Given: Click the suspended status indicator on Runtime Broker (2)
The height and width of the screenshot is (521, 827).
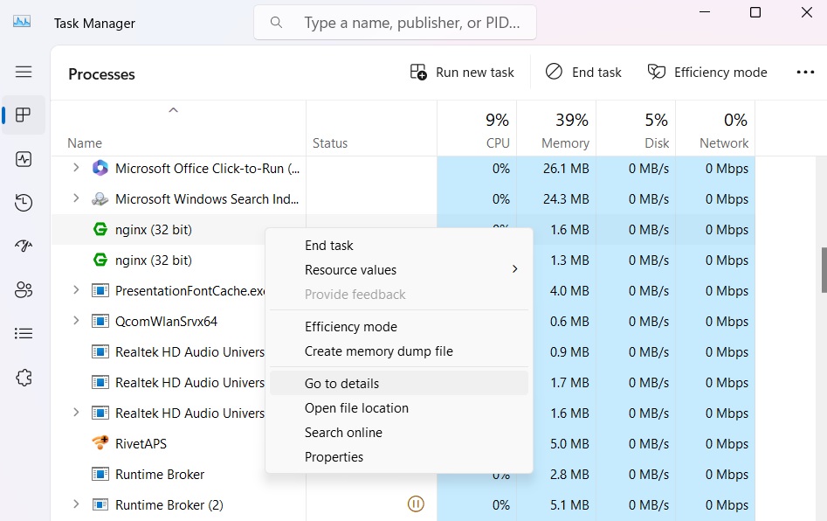Looking at the screenshot, I should [x=416, y=504].
